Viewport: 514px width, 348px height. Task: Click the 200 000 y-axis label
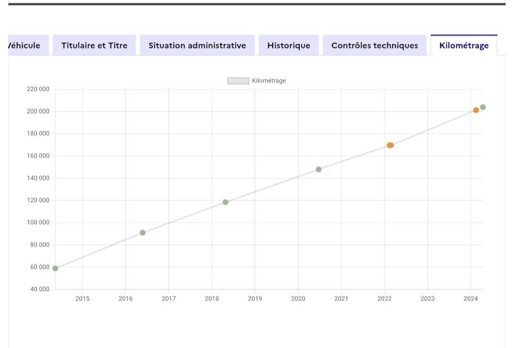point(38,111)
